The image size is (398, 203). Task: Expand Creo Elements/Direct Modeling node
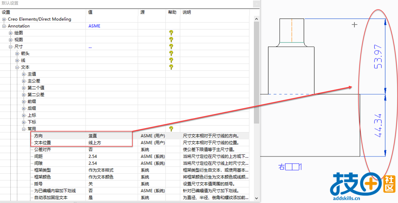[4, 19]
